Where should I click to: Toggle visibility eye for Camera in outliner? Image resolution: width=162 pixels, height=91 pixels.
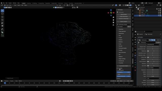(159, 11)
